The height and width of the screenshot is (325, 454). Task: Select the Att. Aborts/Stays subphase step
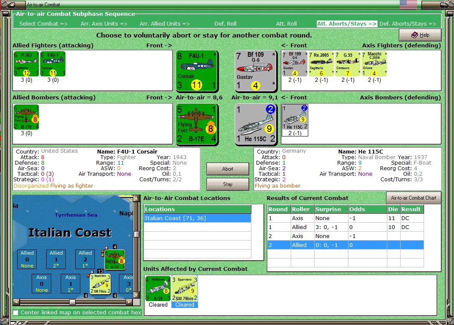point(347,24)
